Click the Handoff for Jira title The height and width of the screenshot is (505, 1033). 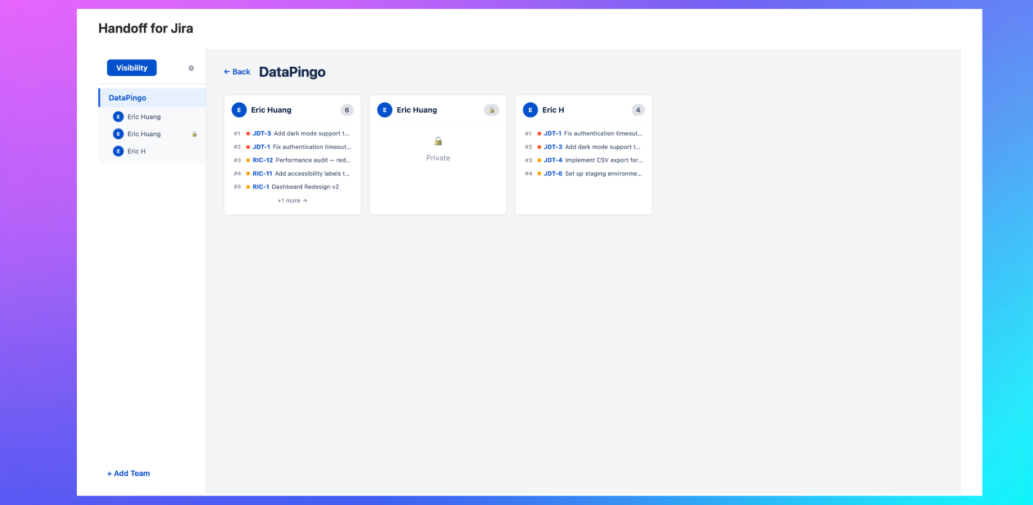[145, 28]
